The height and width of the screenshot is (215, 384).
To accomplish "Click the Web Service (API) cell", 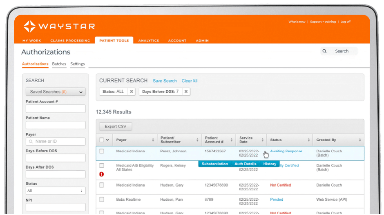I will pos(332,200).
